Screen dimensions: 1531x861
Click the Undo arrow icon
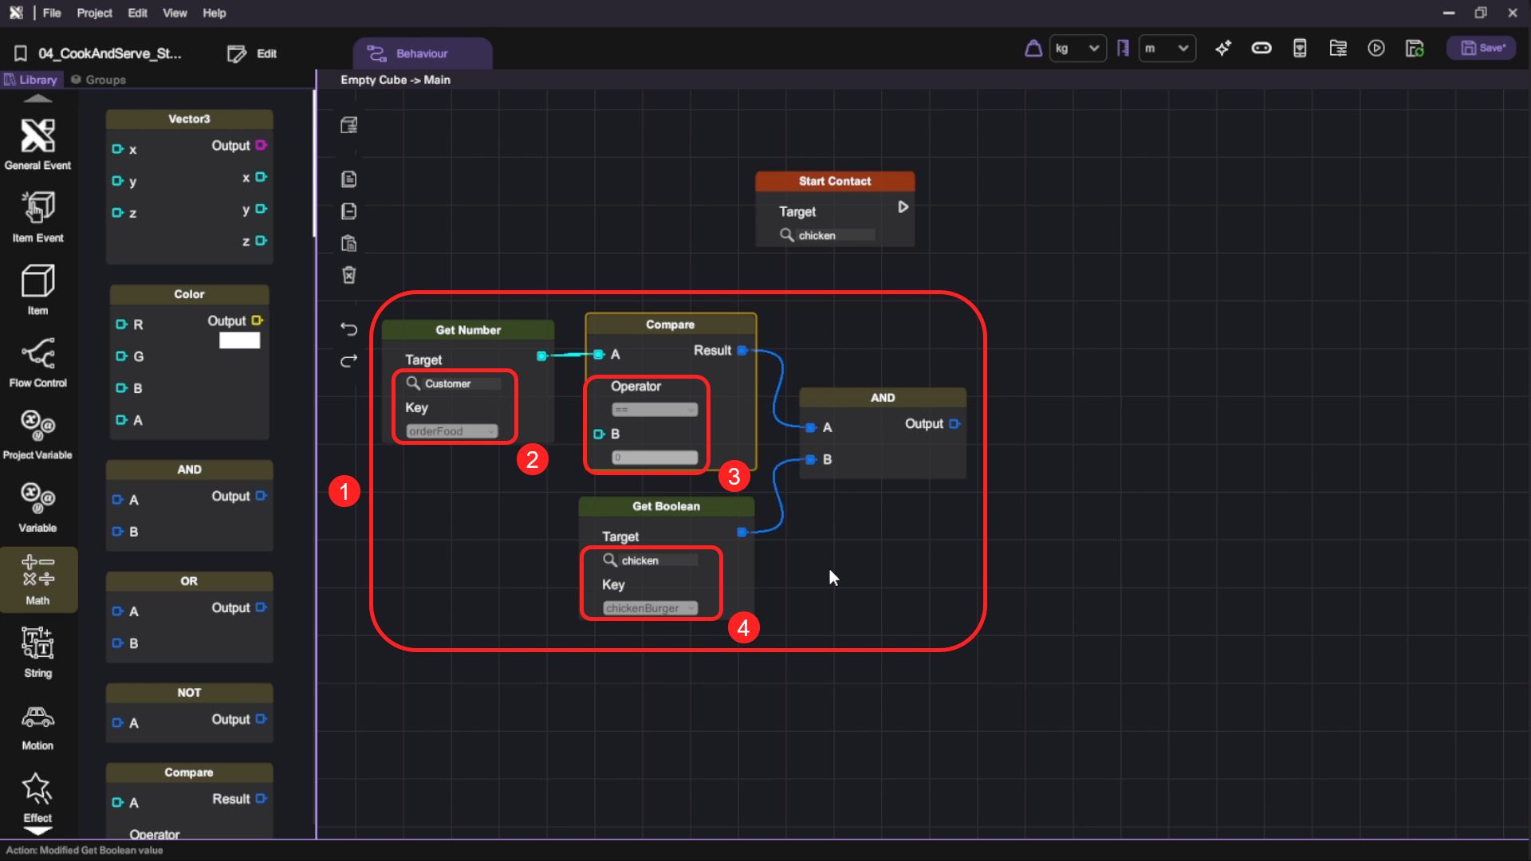point(348,328)
